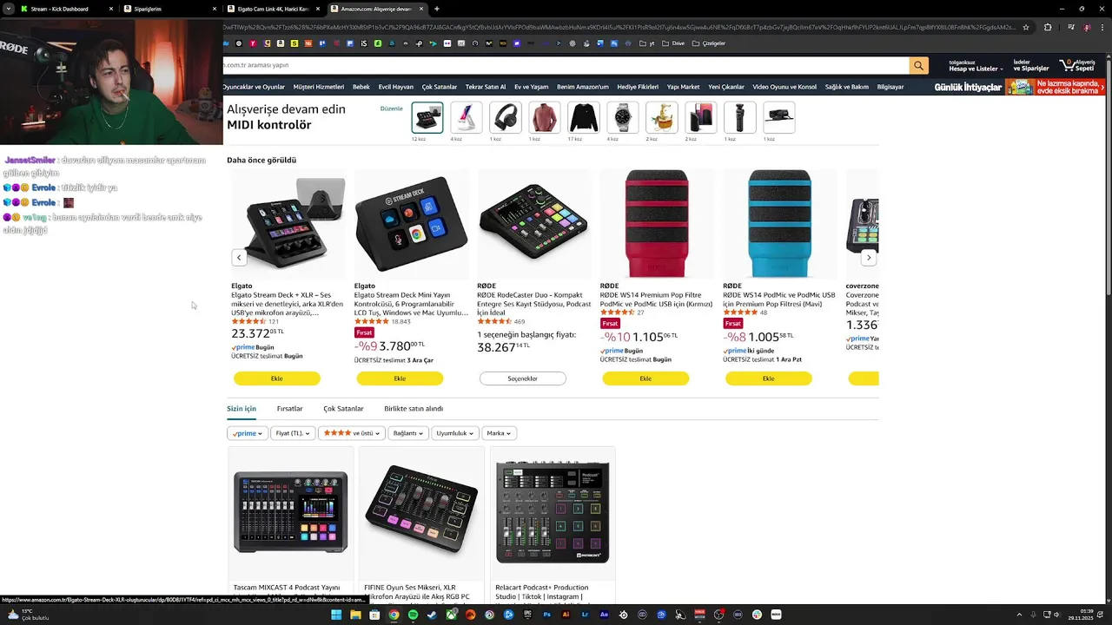Select the headphones thumbnail in history row

tap(506, 117)
